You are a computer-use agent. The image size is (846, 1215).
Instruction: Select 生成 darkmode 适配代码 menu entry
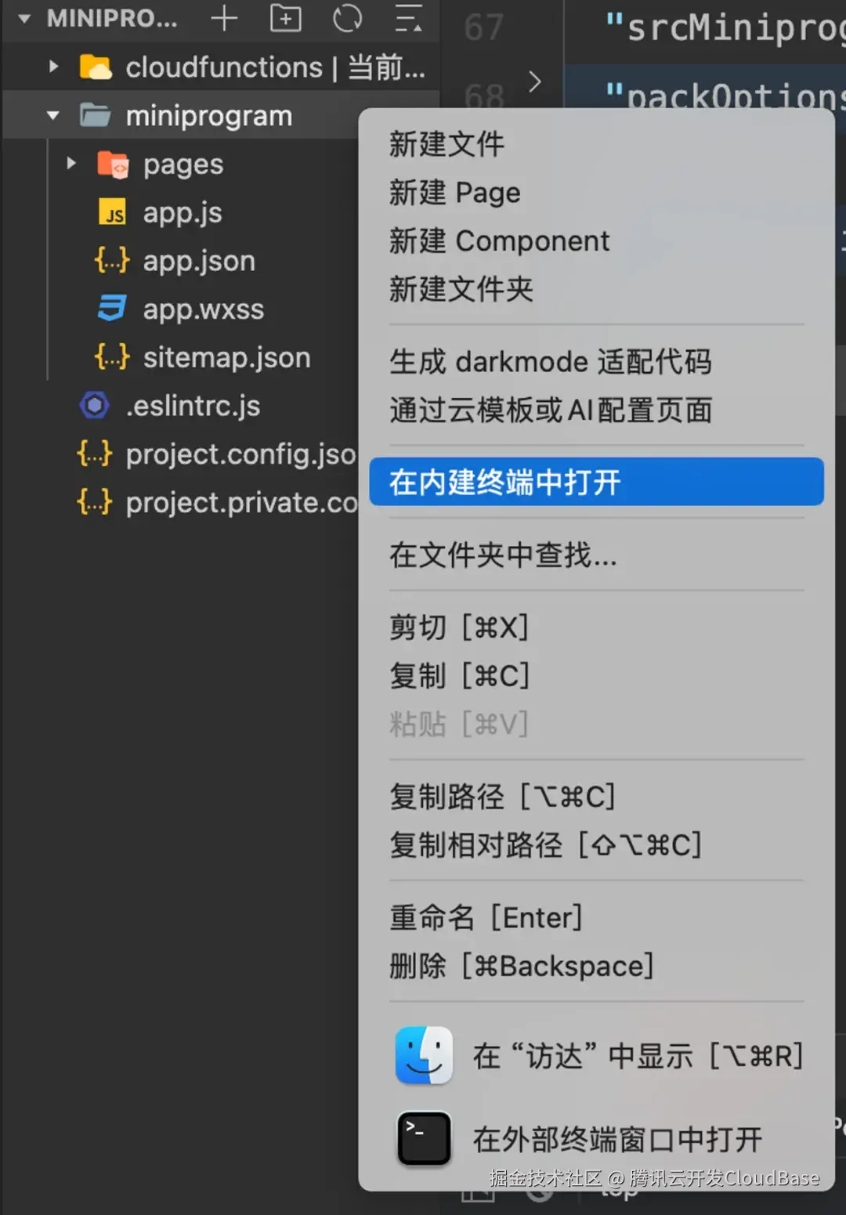pos(551,362)
